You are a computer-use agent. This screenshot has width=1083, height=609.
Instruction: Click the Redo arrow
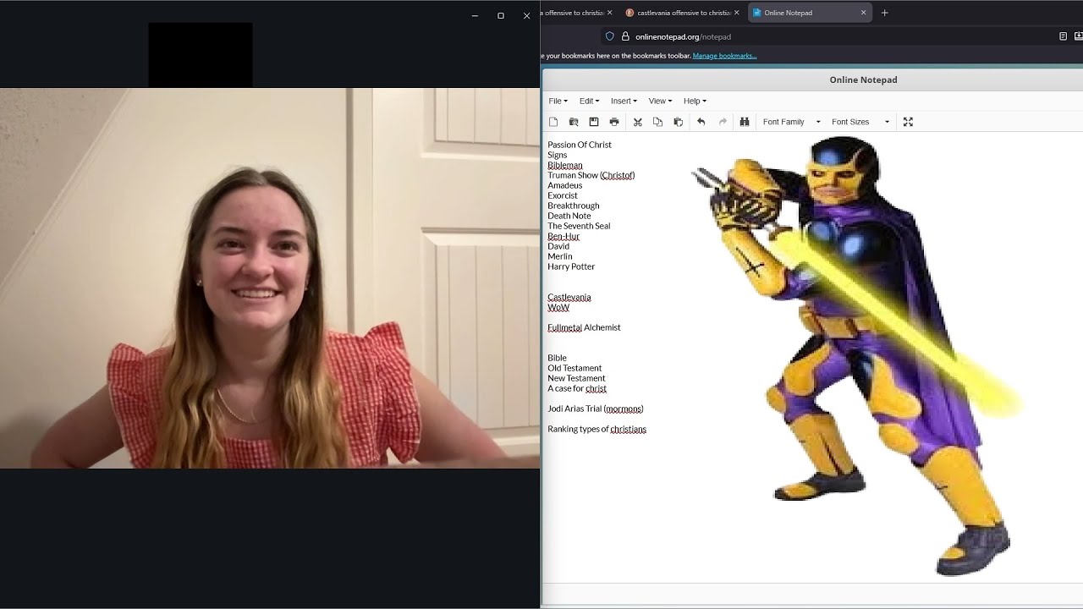[723, 122]
